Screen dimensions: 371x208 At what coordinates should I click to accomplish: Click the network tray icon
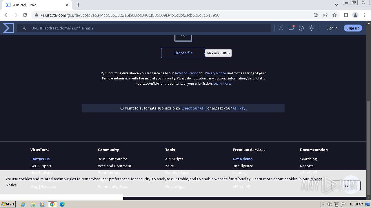click(x=337, y=204)
